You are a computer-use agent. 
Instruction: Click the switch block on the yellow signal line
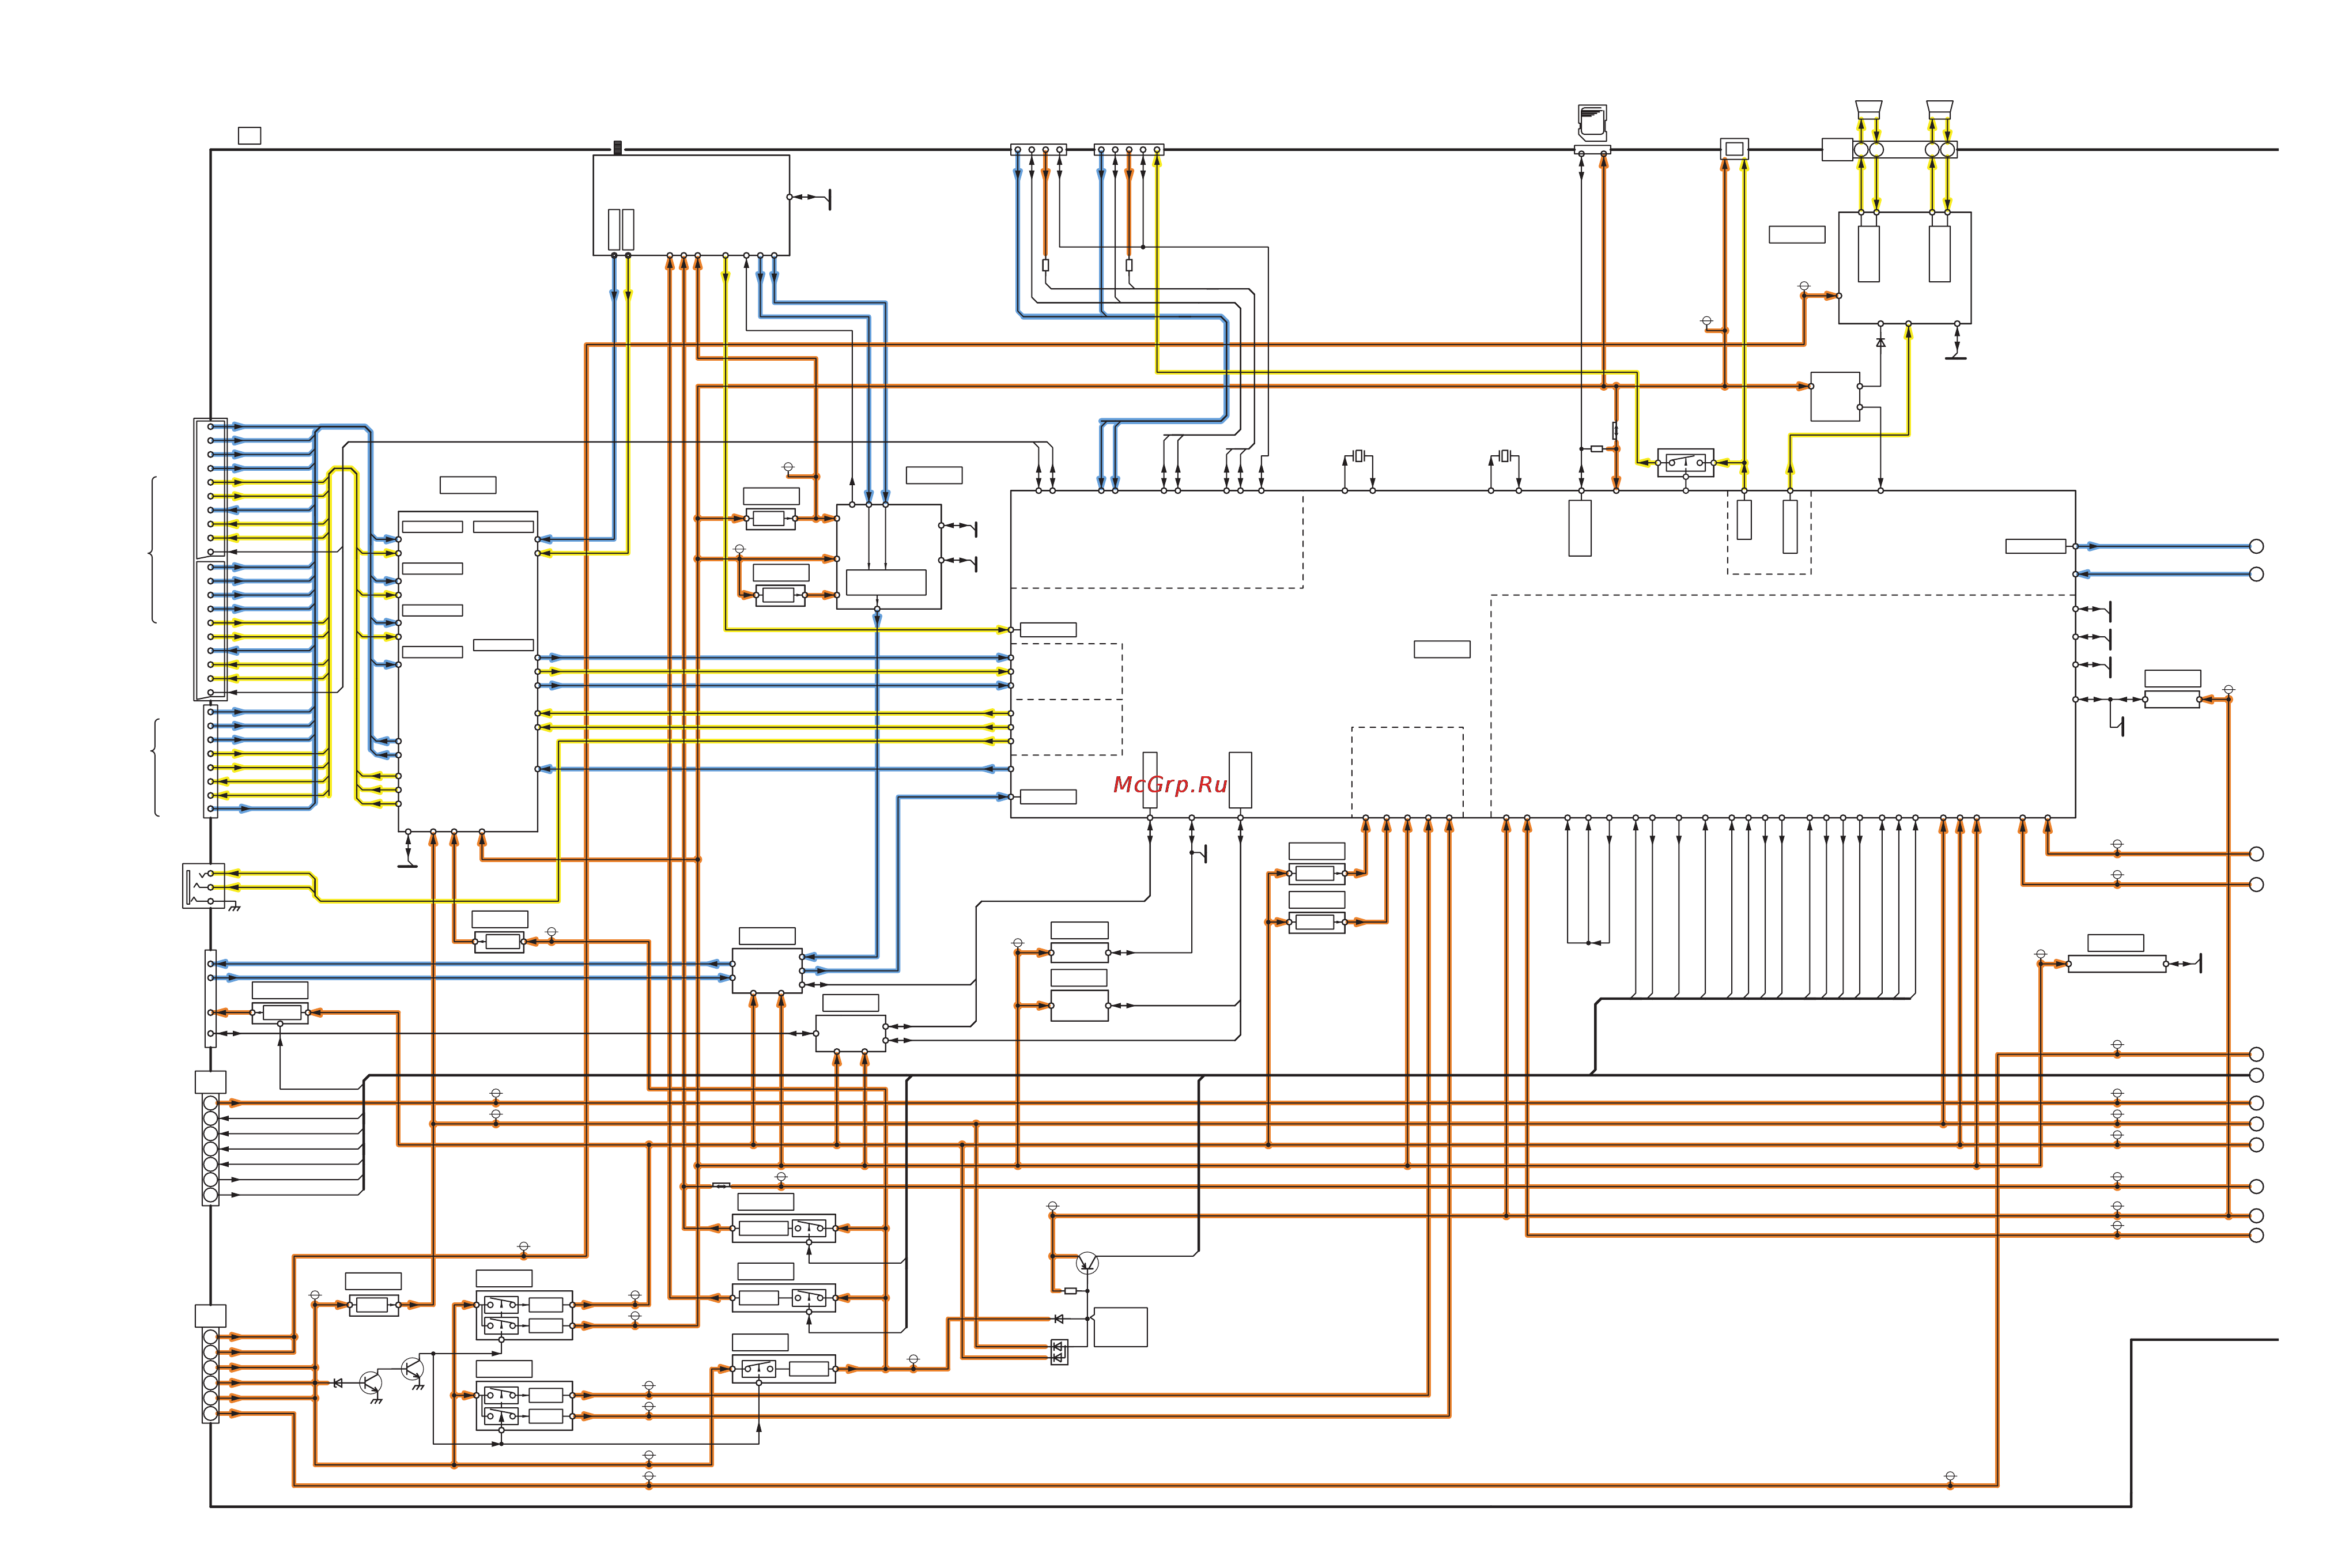point(1685,463)
